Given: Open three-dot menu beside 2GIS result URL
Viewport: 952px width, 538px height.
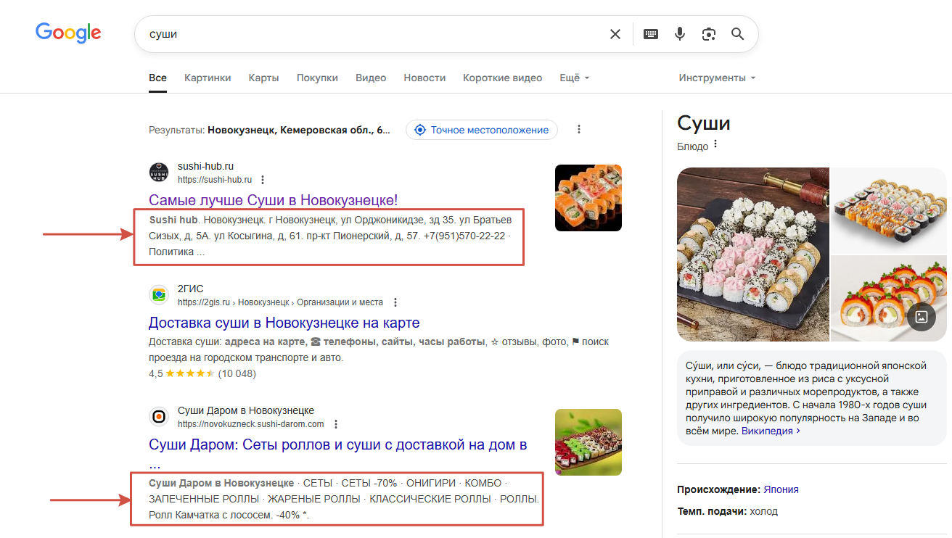Looking at the screenshot, I should pyautogui.click(x=395, y=302).
